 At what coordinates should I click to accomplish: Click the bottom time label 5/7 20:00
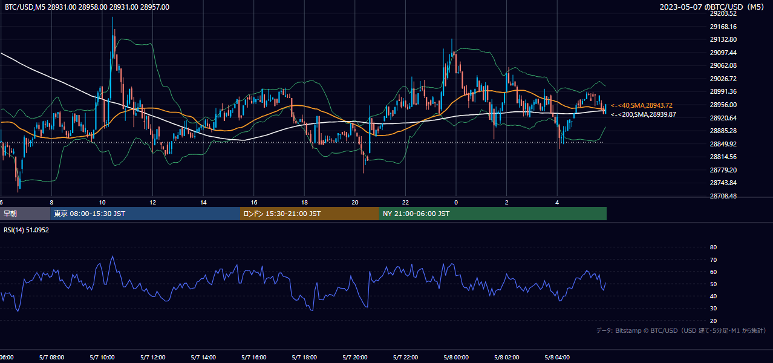click(x=355, y=358)
